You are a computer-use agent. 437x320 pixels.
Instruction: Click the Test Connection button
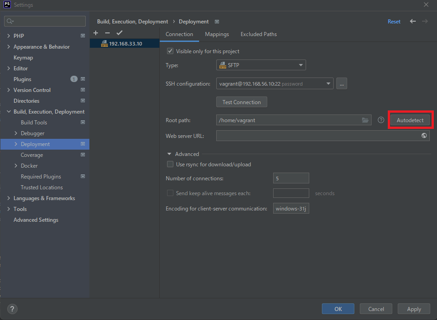(242, 102)
